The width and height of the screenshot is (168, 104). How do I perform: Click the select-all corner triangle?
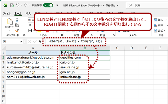4,48
